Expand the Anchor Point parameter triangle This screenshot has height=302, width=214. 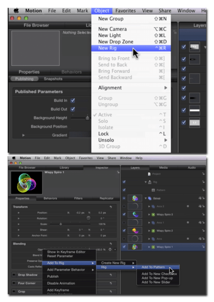(19, 236)
